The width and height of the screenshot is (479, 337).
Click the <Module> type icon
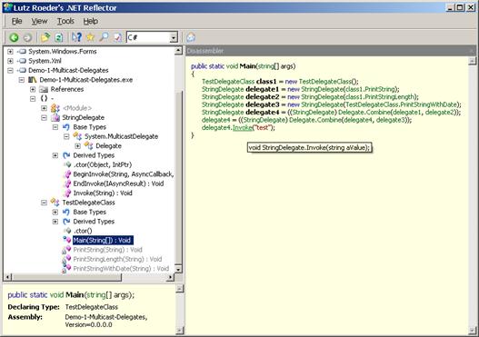55,108
